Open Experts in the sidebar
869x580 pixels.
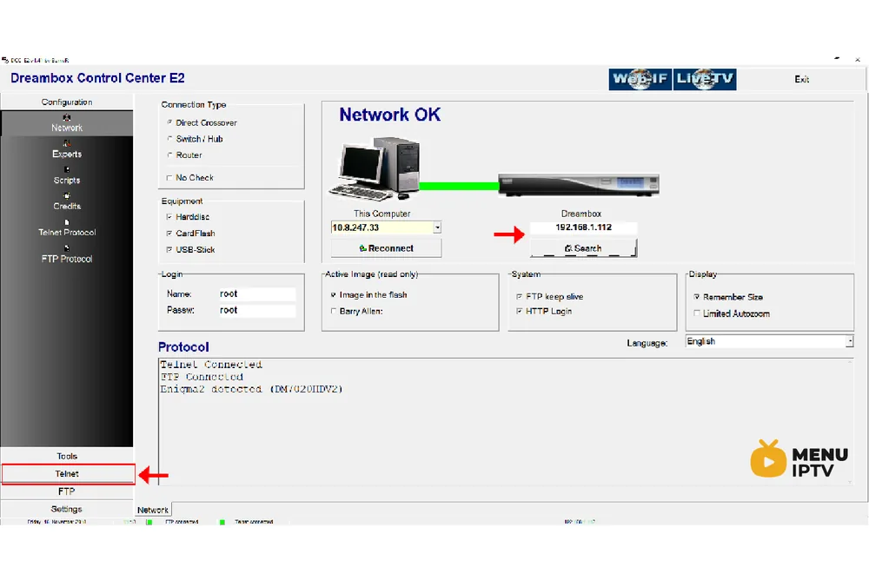tap(67, 149)
